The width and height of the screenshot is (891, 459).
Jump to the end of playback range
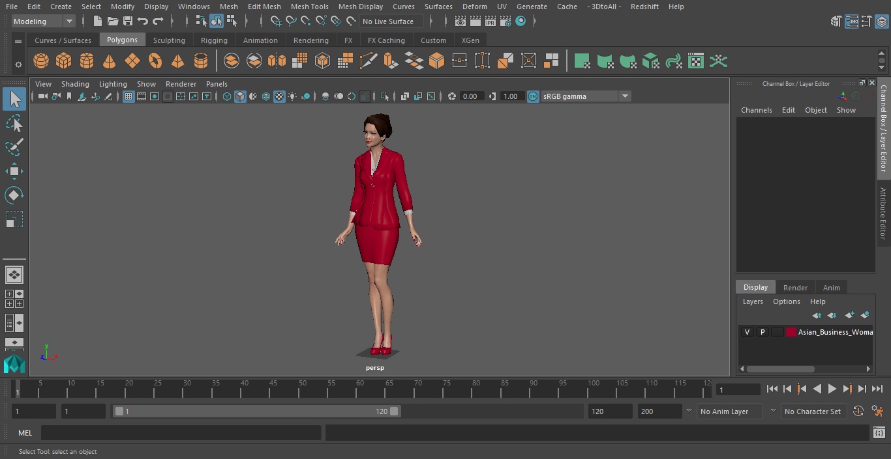tap(877, 389)
